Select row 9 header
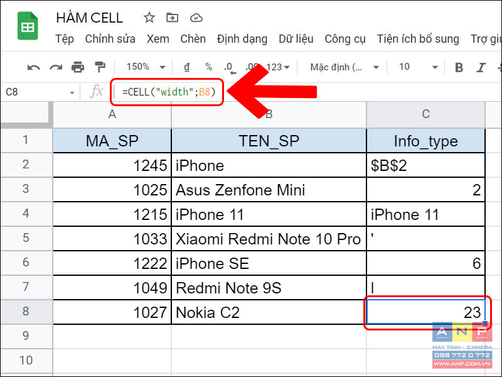This screenshot has height=377, width=502. 26,336
